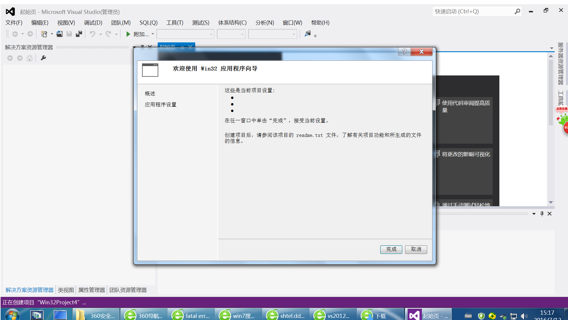Open the 帮助(H) menu
This screenshot has width=568, height=320.
(320, 23)
